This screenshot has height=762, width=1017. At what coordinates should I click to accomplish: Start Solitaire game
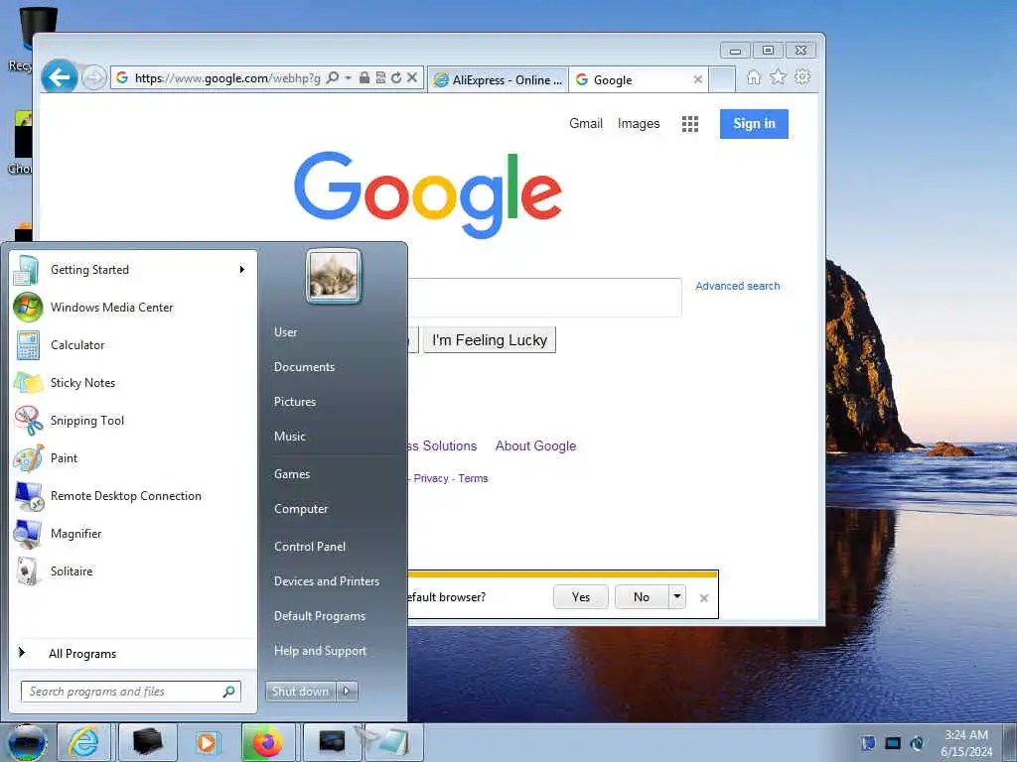pyautogui.click(x=133, y=571)
